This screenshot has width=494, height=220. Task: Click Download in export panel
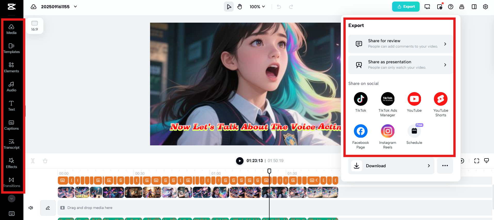(391, 166)
